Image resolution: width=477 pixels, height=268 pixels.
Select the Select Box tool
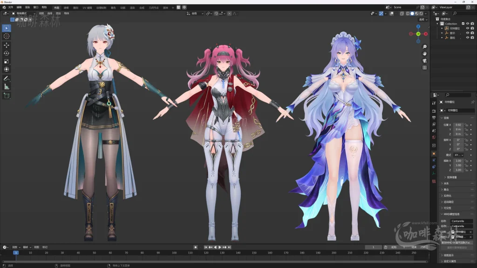pos(7,28)
